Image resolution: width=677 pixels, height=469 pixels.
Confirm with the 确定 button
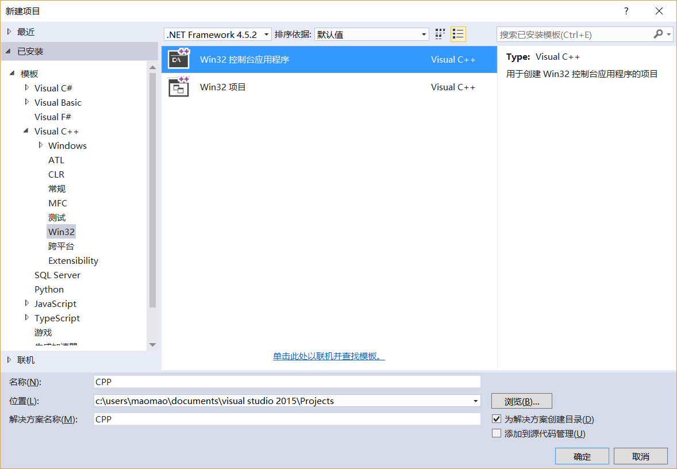pyautogui.click(x=582, y=456)
